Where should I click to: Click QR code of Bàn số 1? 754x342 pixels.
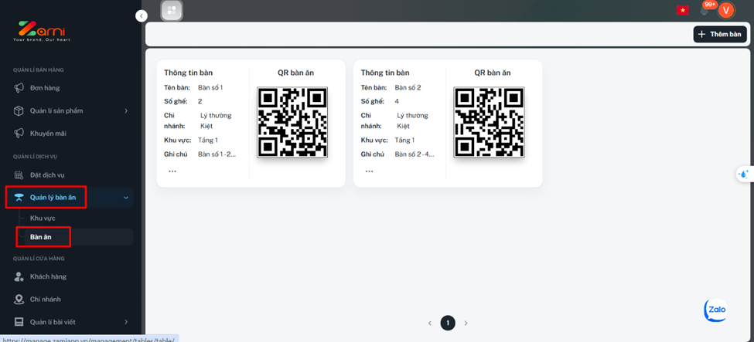pyautogui.click(x=292, y=122)
